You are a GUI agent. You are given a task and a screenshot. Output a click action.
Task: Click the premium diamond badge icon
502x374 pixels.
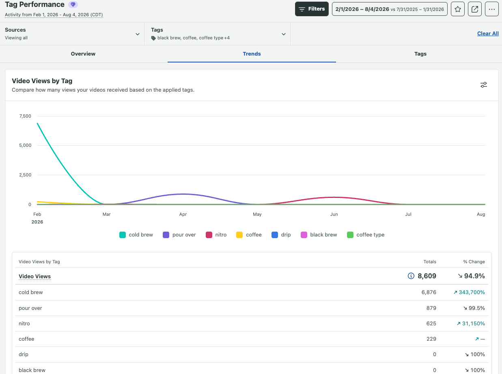point(73,5)
